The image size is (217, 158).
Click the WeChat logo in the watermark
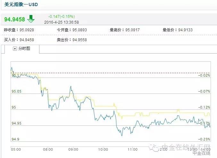tap(155, 148)
